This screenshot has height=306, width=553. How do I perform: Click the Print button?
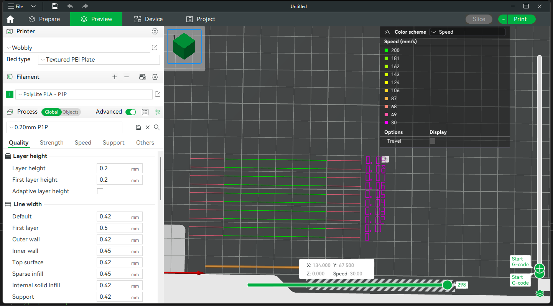point(521,19)
